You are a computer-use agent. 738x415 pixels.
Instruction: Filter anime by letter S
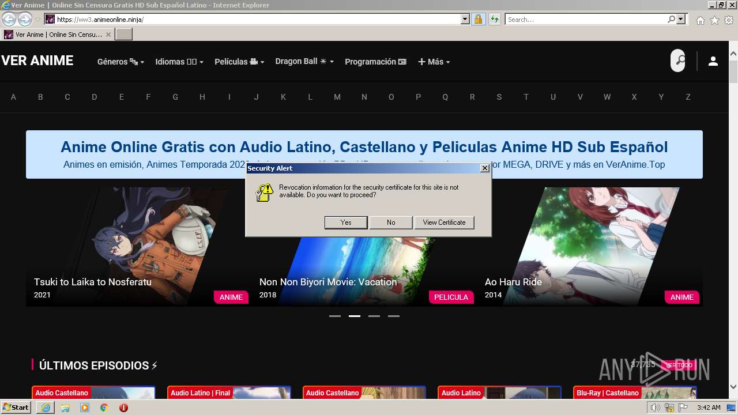point(499,97)
